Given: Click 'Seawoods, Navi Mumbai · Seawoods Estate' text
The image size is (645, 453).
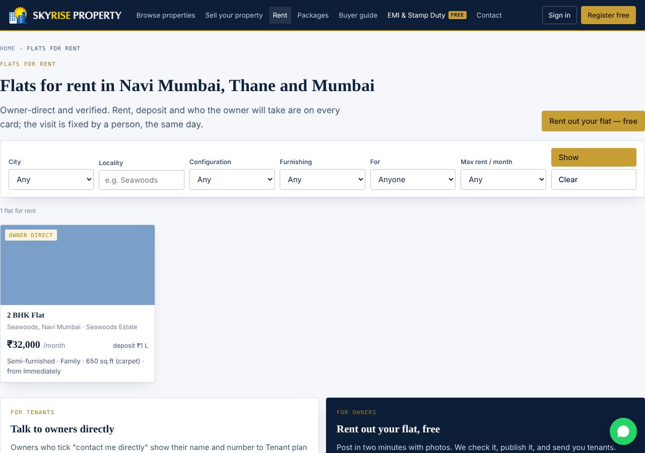Looking at the screenshot, I should pyautogui.click(x=72, y=327).
